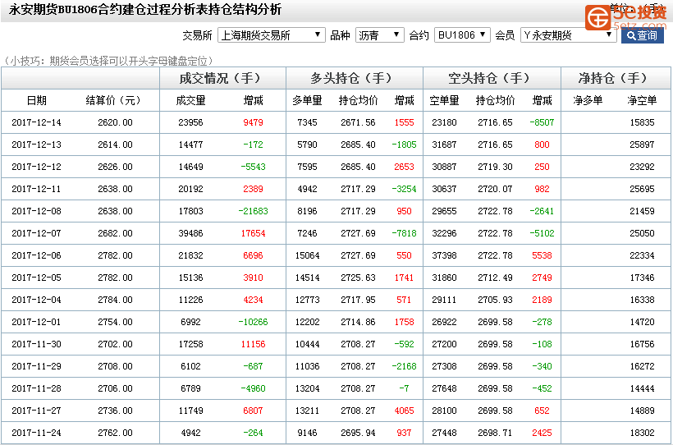The height and width of the screenshot is (445, 673).
Task: Select date cell 2017-11-27
Action: click(x=36, y=411)
